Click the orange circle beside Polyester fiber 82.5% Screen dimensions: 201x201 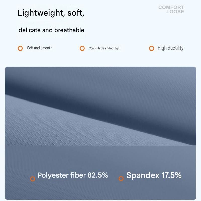[x=33, y=179]
